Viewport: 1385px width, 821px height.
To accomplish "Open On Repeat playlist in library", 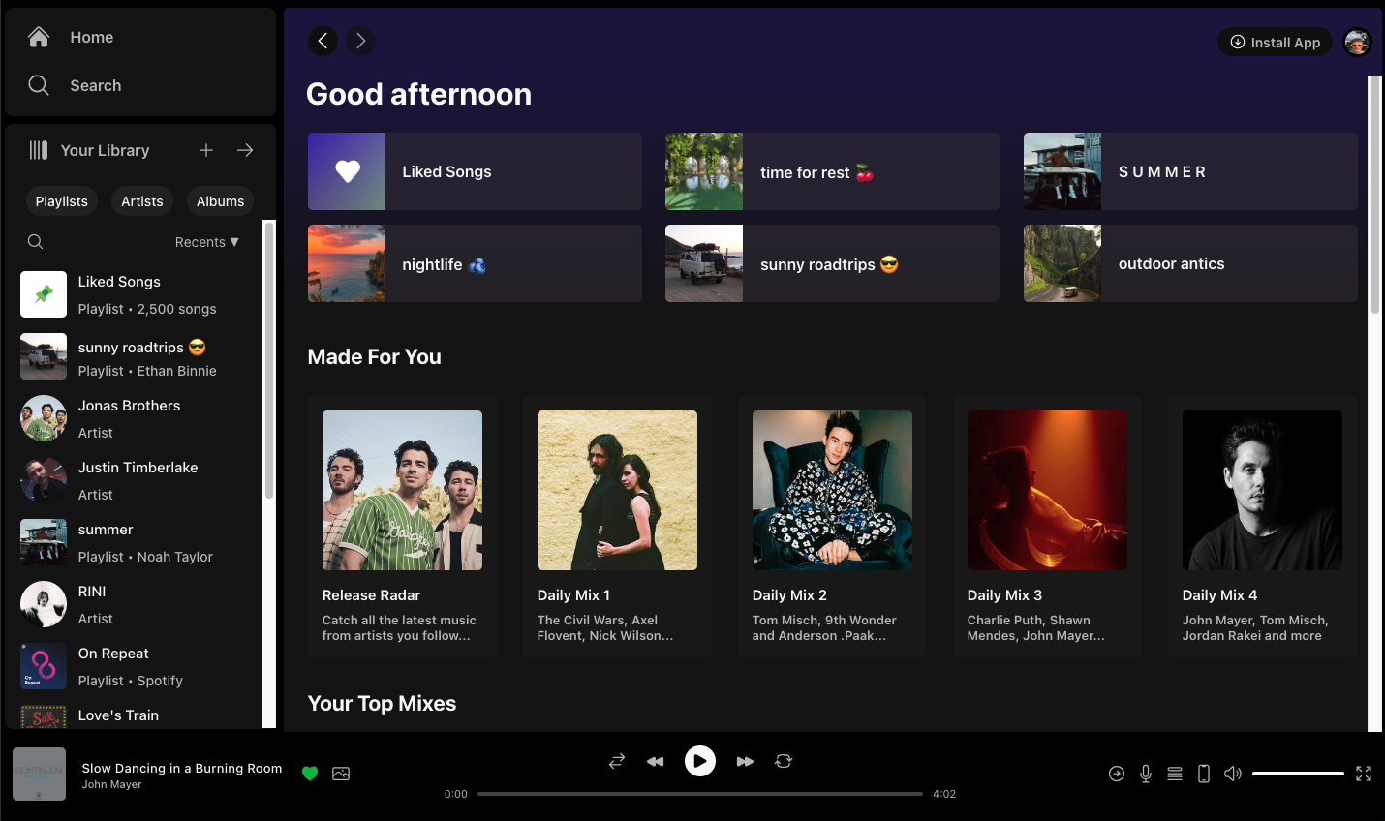I will [136, 666].
